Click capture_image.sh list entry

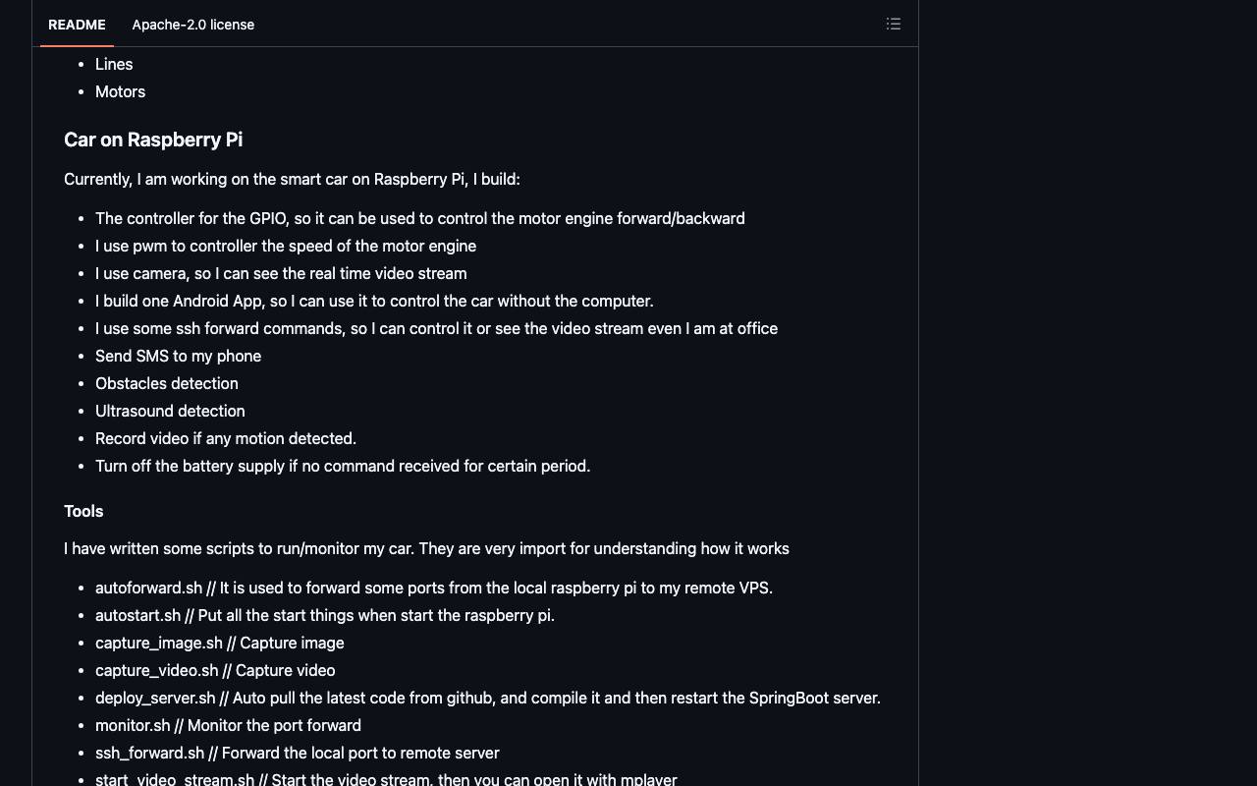(x=219, y=643)
